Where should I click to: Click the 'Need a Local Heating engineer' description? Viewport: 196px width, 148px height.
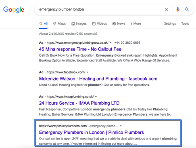pos(94,85)
